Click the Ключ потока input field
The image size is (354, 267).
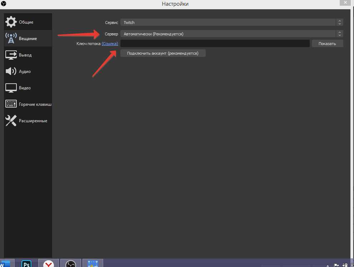coord(215,44)
